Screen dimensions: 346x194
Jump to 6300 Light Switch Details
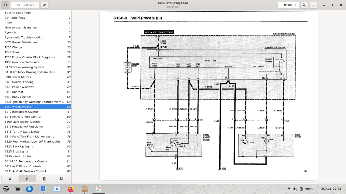click(x=36, y=122)
